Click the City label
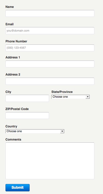This screenshot has width=103, height=194. click(x=8, y=92)
